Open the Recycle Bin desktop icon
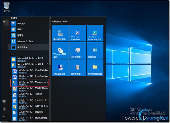170x123 pixels. point(7,7)
